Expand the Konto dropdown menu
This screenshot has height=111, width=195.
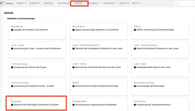(136, 3)
